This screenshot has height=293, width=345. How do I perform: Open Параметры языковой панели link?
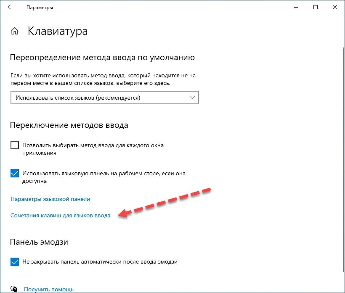click(50, 199)
